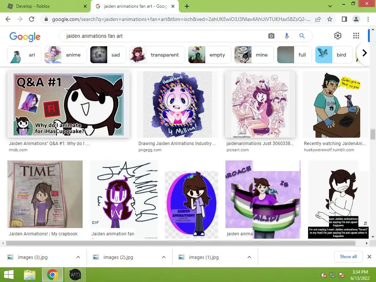376x282 pixels.
Task: Filter results by 'transparent' chip
Action: [x=157, y=55]
